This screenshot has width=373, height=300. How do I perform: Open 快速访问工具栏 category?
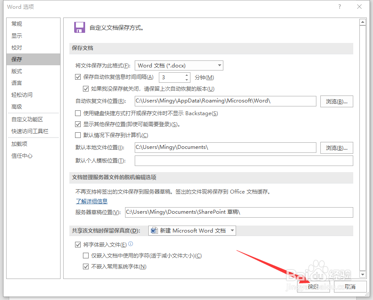(33, 131)
